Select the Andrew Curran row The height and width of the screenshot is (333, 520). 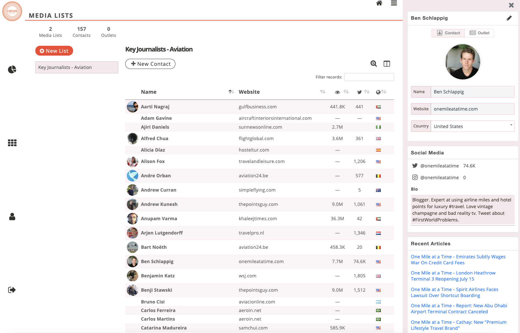click(260, 190)
